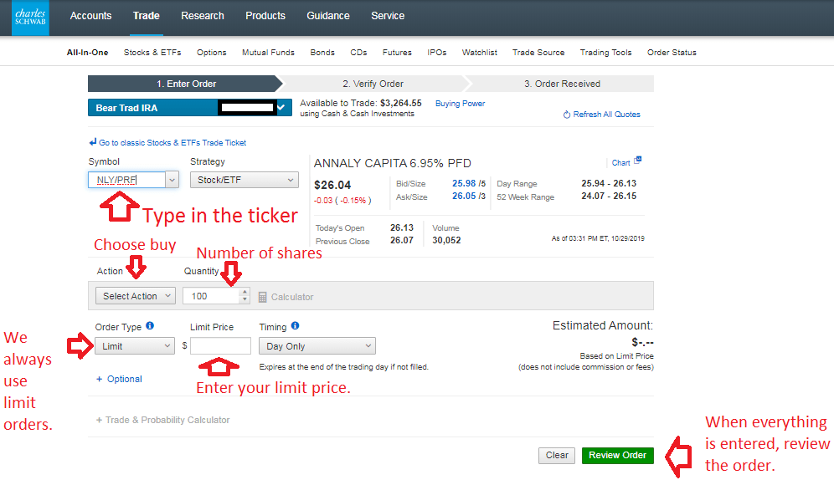Click the Order Type info icon
Viewport: 834px width, 480px height.
pos(150,326)
